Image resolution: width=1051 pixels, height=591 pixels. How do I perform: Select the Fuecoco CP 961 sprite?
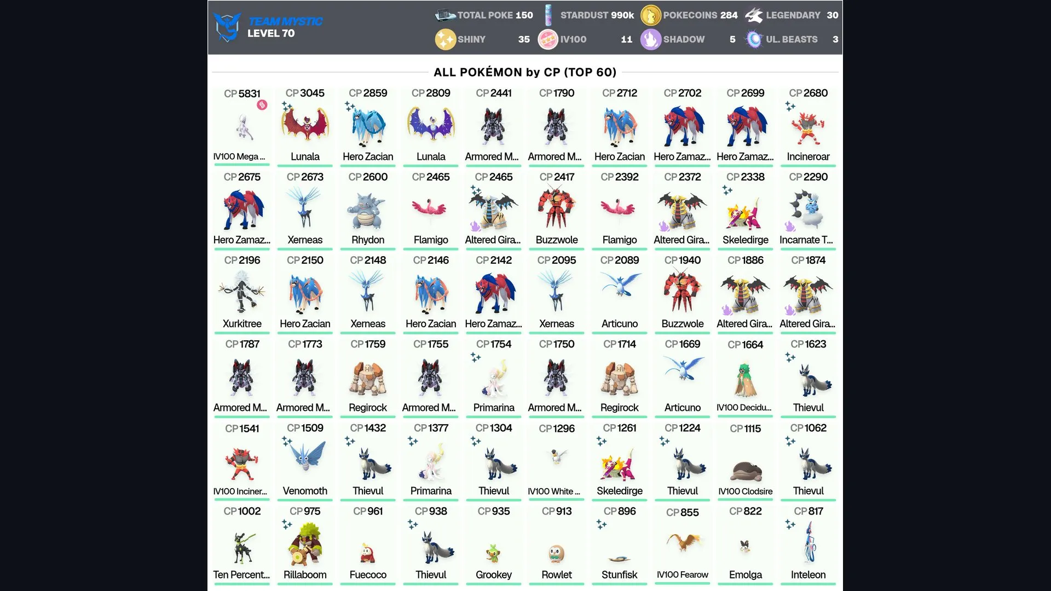pyautogui.click(x=368, y=553)
